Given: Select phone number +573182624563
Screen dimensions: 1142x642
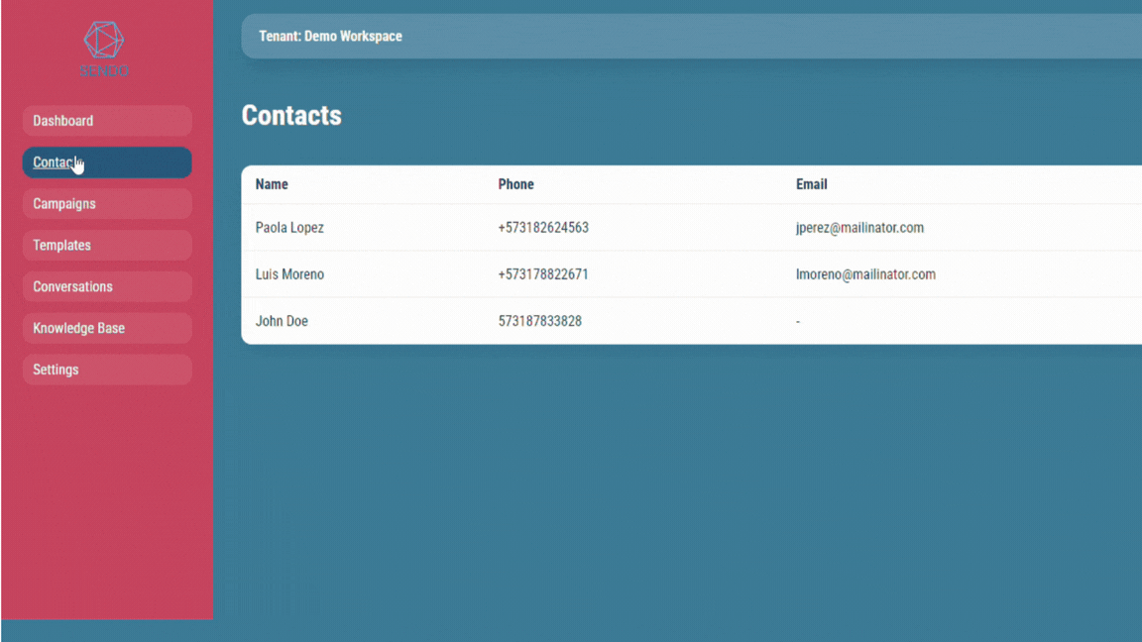Looking at the screenshot, I should pos(543,228).
